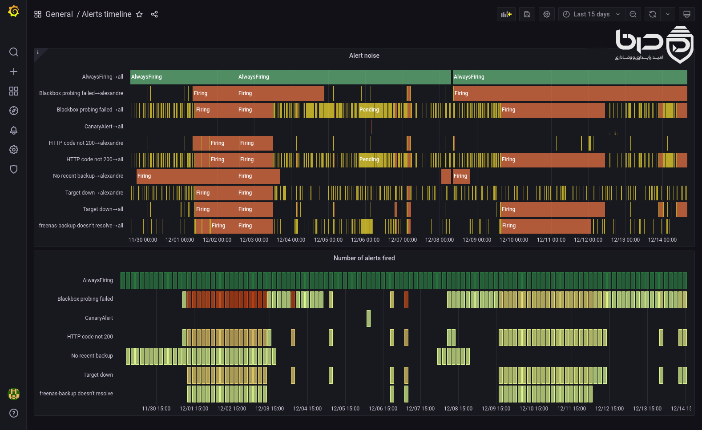Click the Target down heatmap row label
This screenshot has width=702, height=430.
pos(98,375)
